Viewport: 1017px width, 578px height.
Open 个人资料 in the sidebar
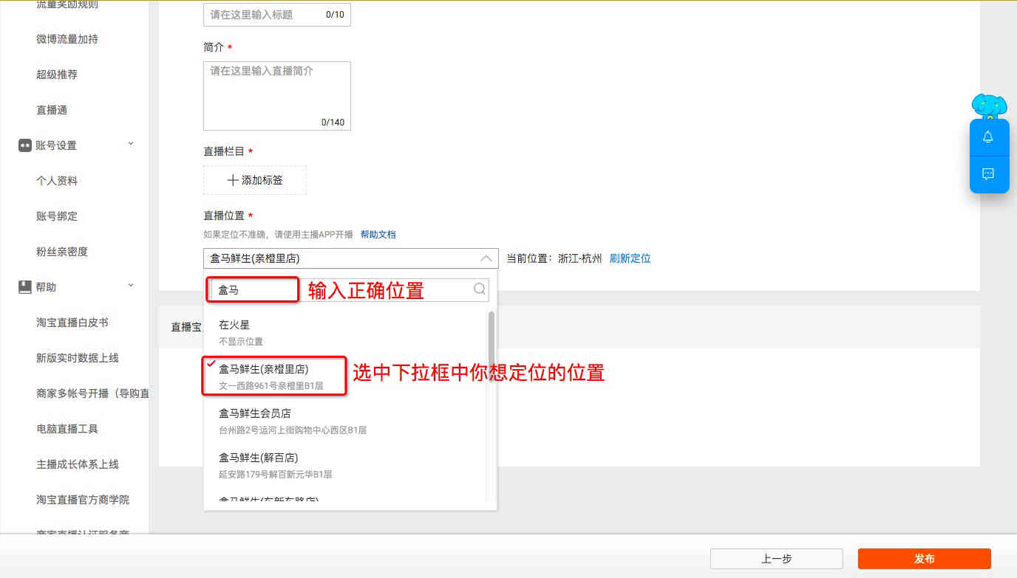pyautogui.click(x=57, y=181)
